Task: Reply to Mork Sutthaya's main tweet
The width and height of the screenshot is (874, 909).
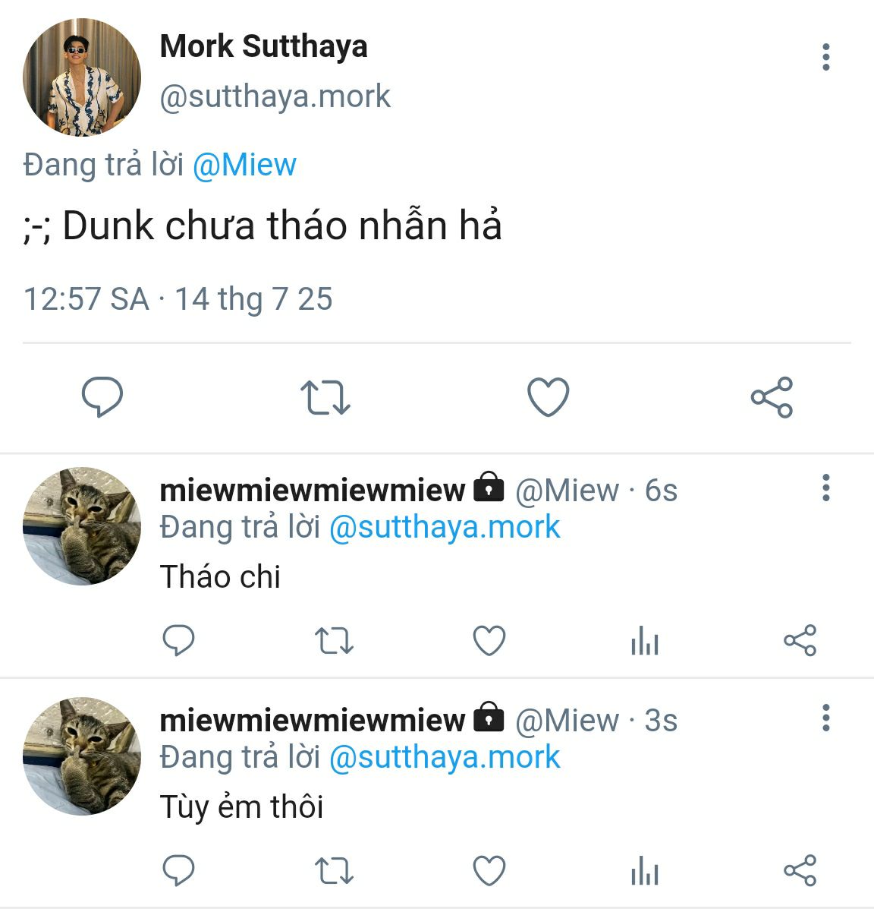Action: (102, 397)
